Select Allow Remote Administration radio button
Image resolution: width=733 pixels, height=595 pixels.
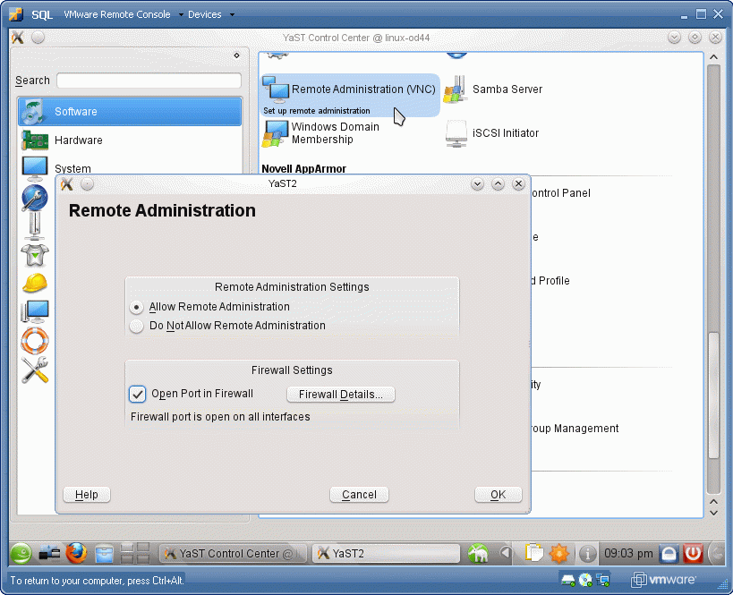[x=136, y=307]
